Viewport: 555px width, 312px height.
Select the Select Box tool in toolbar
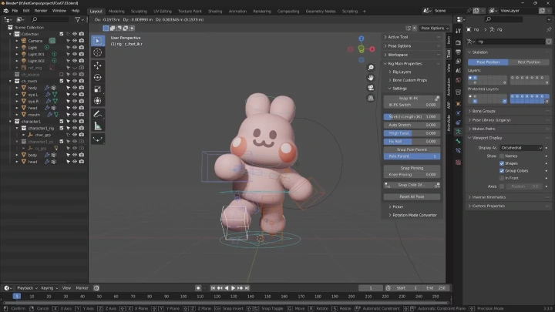tap(98, 41)
